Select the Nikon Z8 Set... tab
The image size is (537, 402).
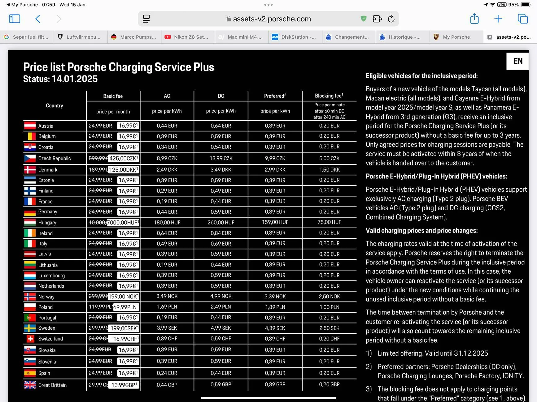[188, 37]
